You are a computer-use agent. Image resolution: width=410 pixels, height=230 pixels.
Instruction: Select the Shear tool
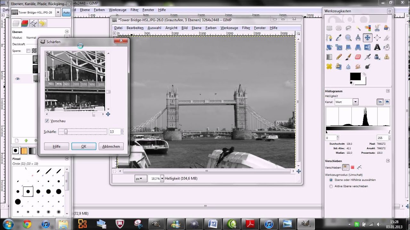tap(348, 47)
